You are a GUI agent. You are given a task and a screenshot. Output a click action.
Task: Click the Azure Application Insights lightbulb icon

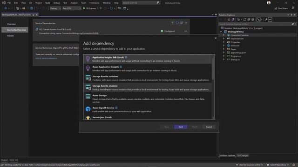88,68
